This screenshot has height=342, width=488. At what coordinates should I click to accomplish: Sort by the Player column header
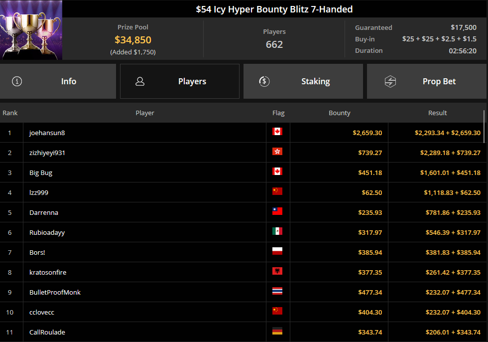(145, 113)
